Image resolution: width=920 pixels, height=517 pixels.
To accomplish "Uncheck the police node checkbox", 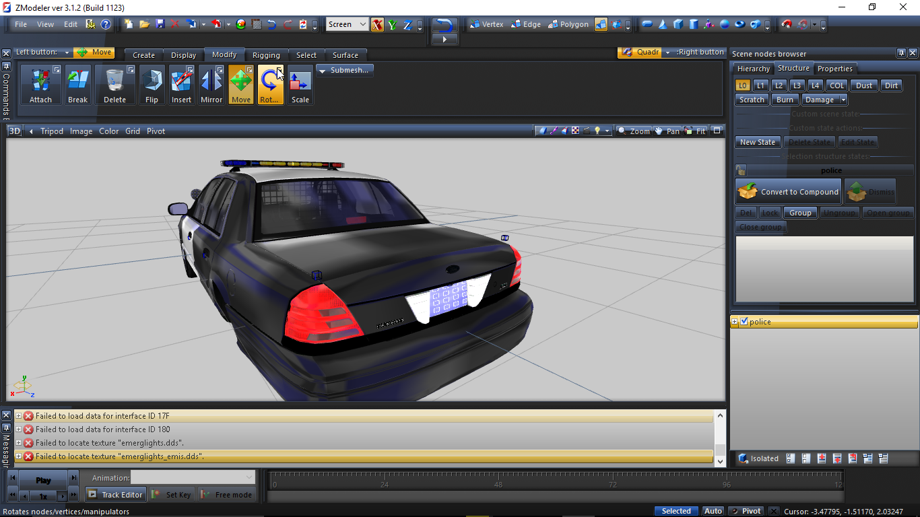I will (744, 322).
